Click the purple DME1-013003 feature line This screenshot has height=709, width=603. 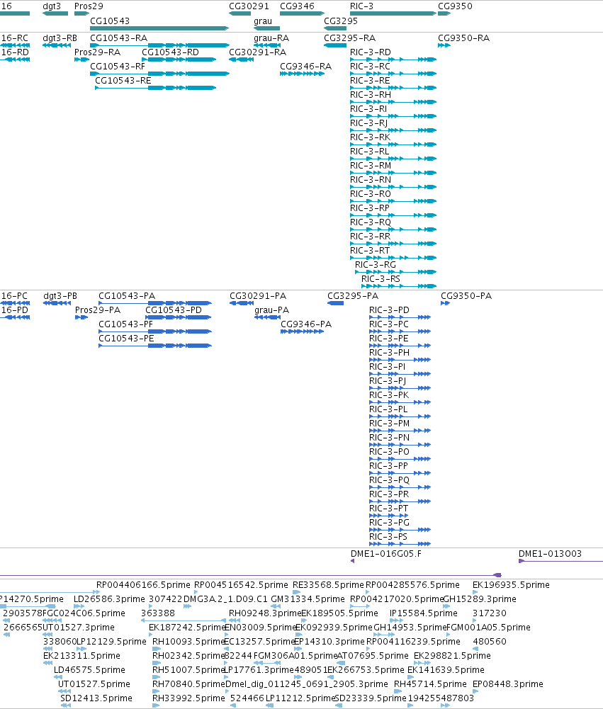[561, 561]
